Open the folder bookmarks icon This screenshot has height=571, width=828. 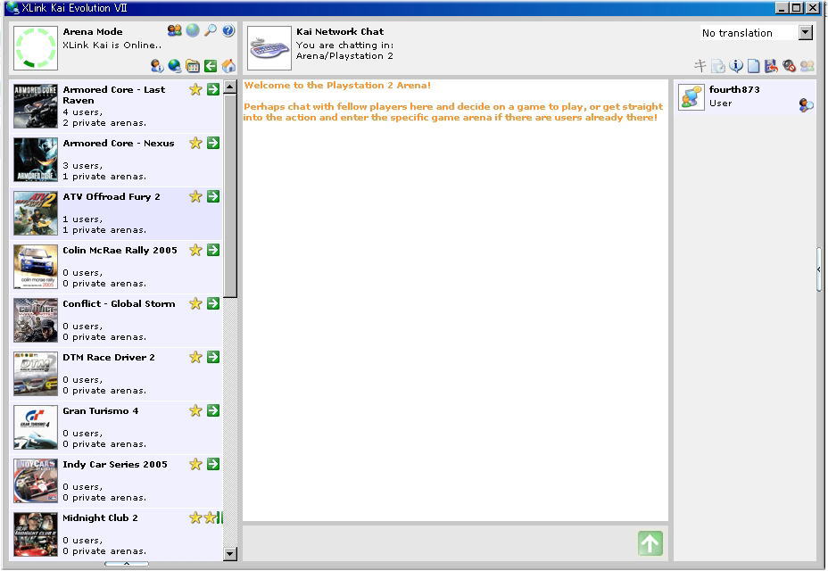pyautogui.click(x=193, y=66)
